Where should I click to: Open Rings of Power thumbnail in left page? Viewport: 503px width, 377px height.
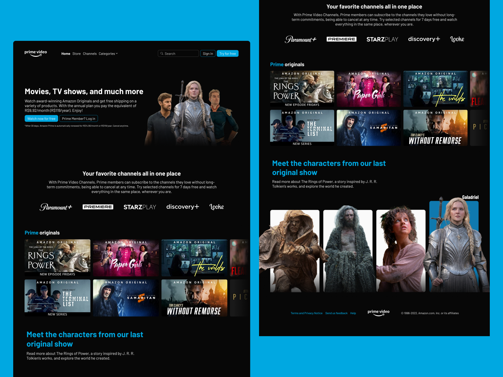pyautogui.click(x=58, y=258)
